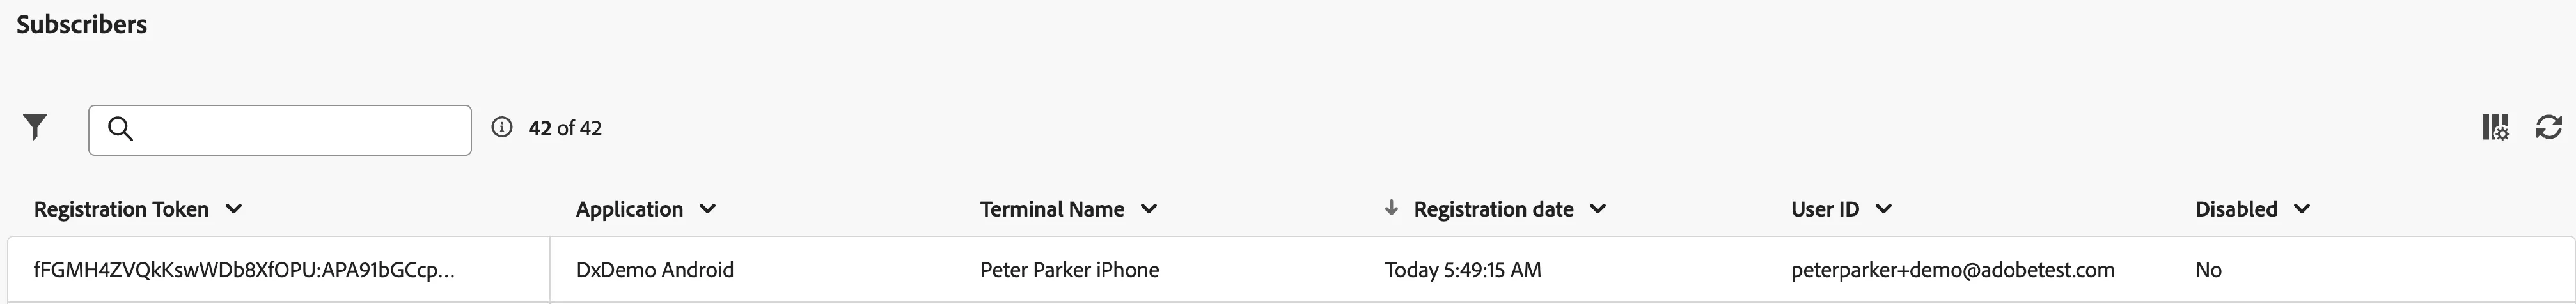Focus the subscribers search field
Image resolution: width=2576 pixels, height=304 pixels.
point(280,130)
